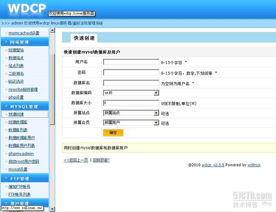The width and height of the screenshot is (276, 212).
Task: Open 增加FTP帐号 in sidebar
Action: 20,187
